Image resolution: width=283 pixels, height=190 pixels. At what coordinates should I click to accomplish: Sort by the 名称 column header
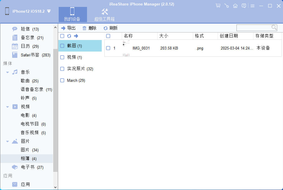(x=140, y=36)
